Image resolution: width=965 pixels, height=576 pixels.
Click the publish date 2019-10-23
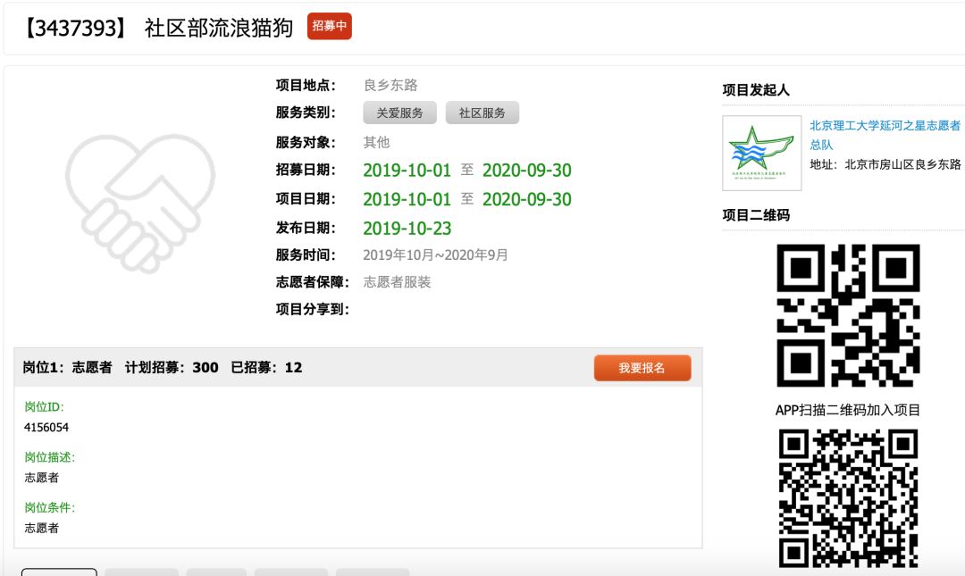(407, 229)
